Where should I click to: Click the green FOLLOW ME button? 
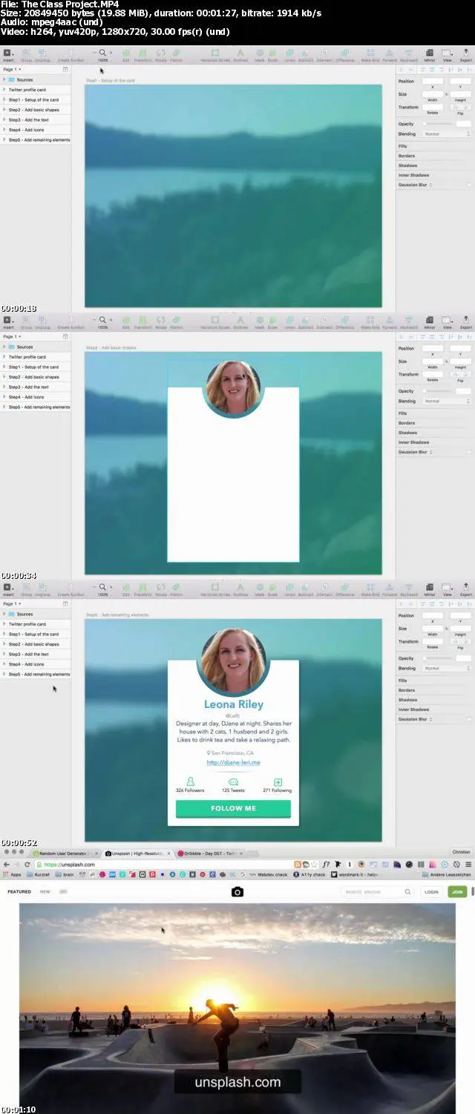233,808
